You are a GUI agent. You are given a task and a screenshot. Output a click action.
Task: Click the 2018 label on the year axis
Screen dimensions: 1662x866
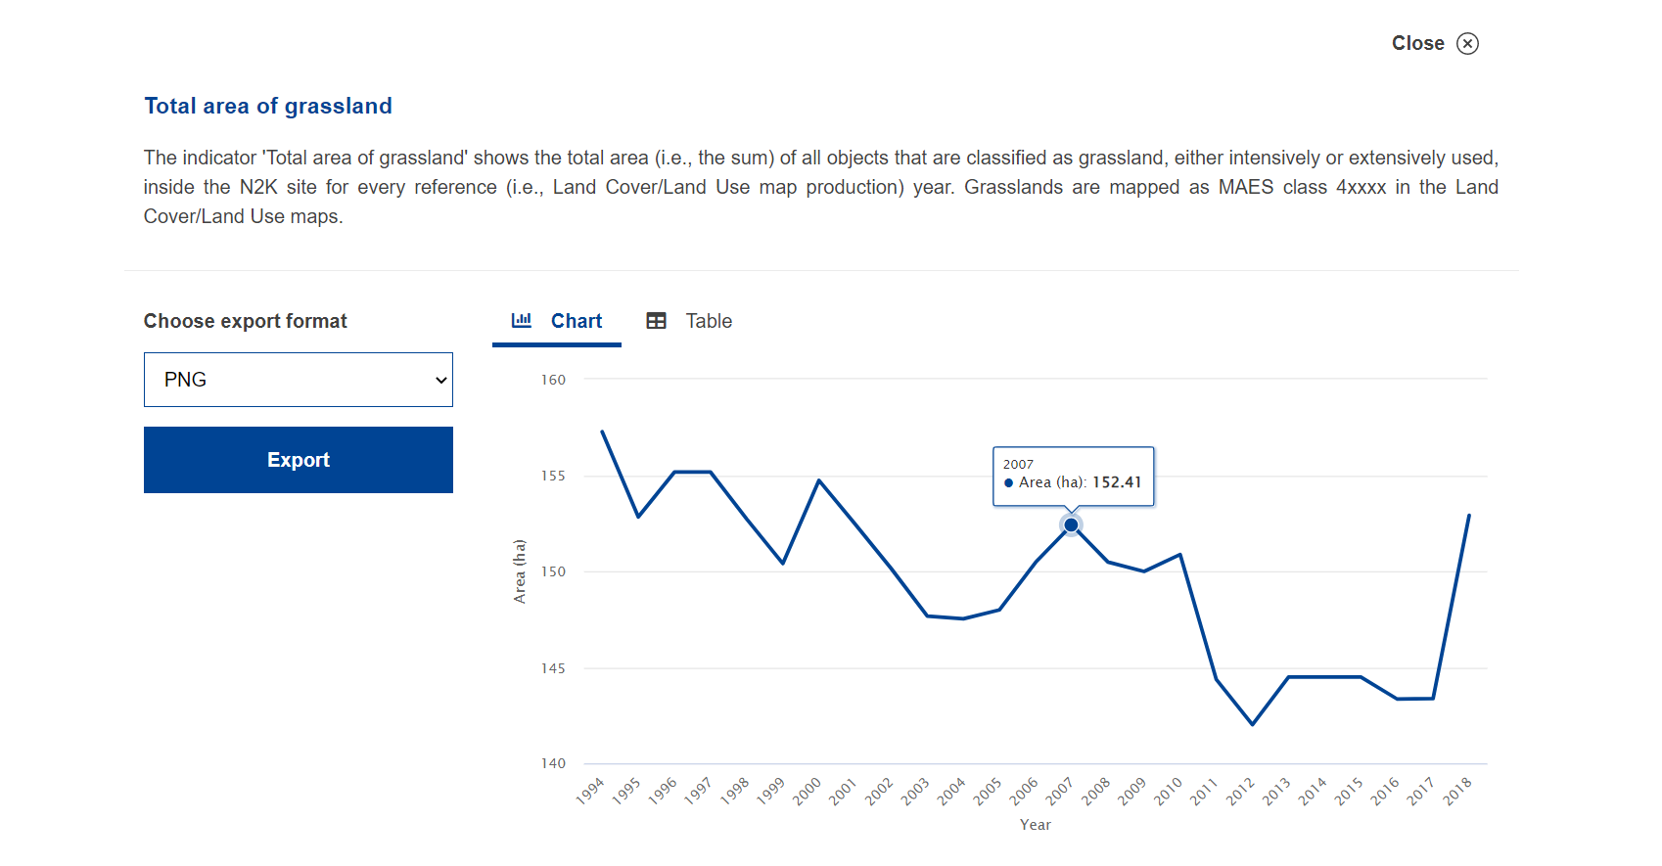click(1457, 791)
